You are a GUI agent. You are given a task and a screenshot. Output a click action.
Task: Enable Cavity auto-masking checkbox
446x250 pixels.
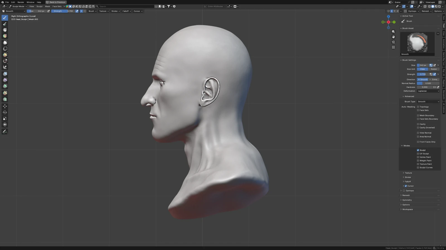click(418, 124)
